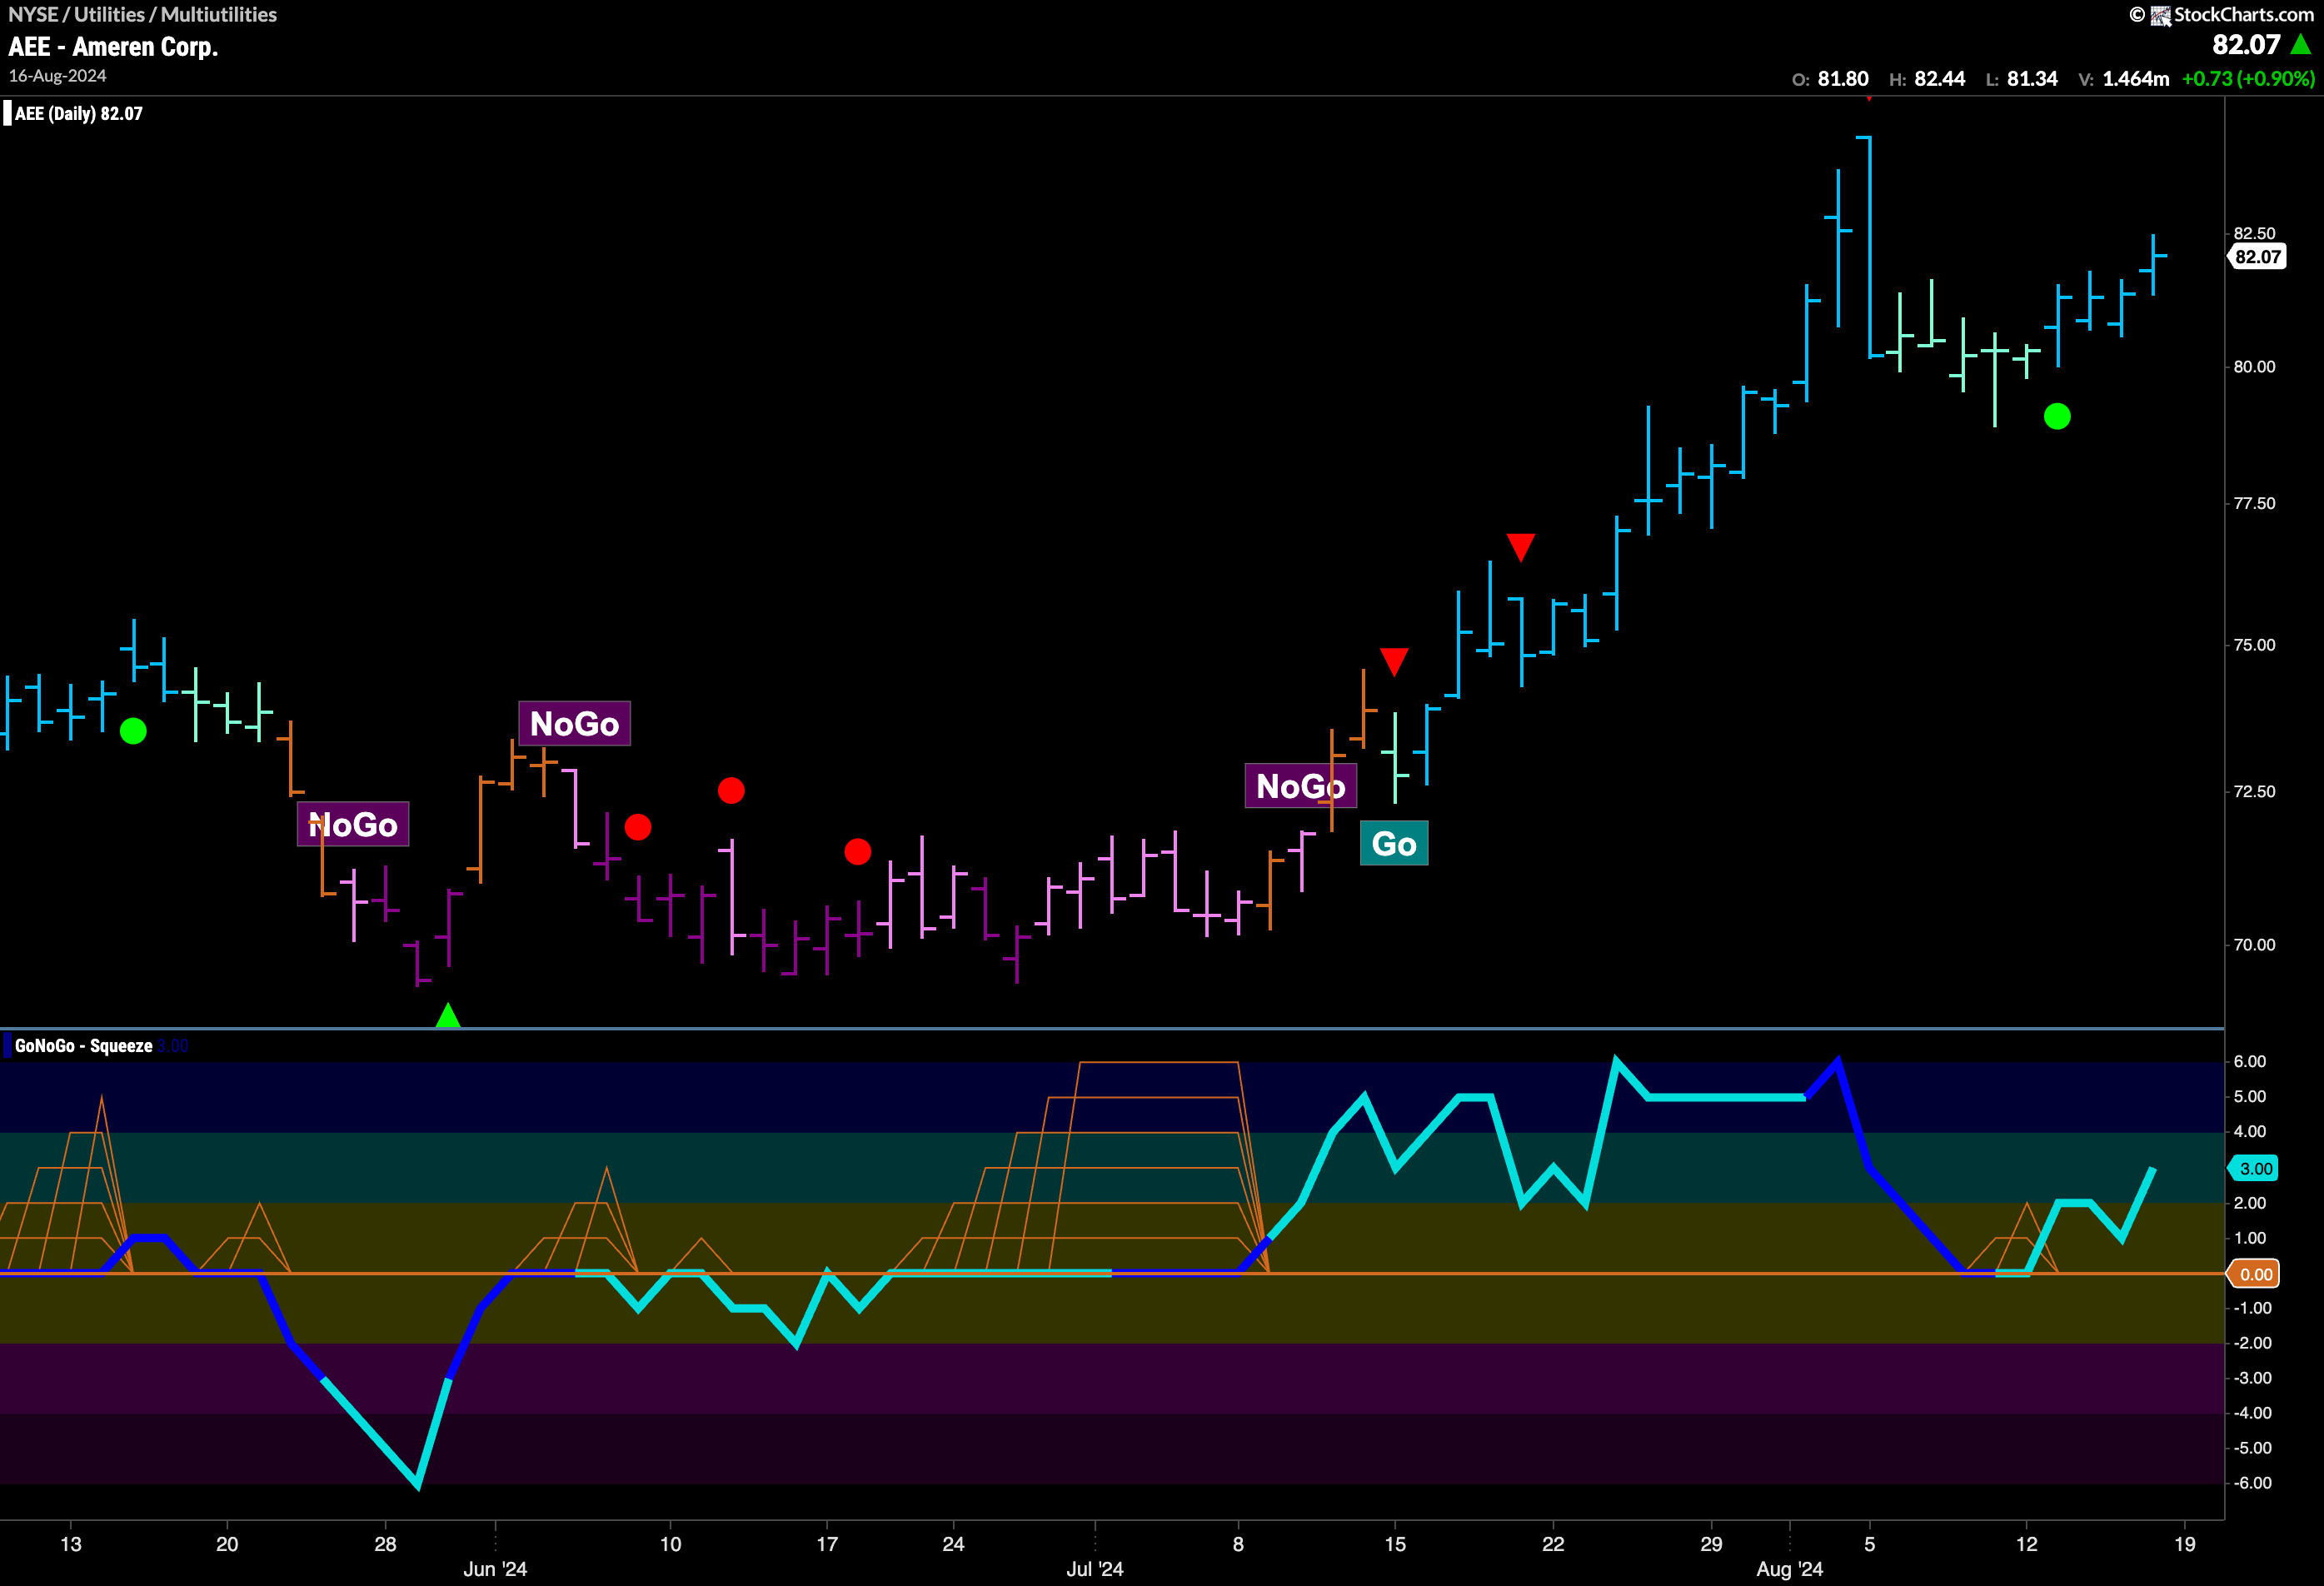Viewport: 2324px width, 1586px height.
Task: Click the green dot marker near May 15
Action: [133, 731]
